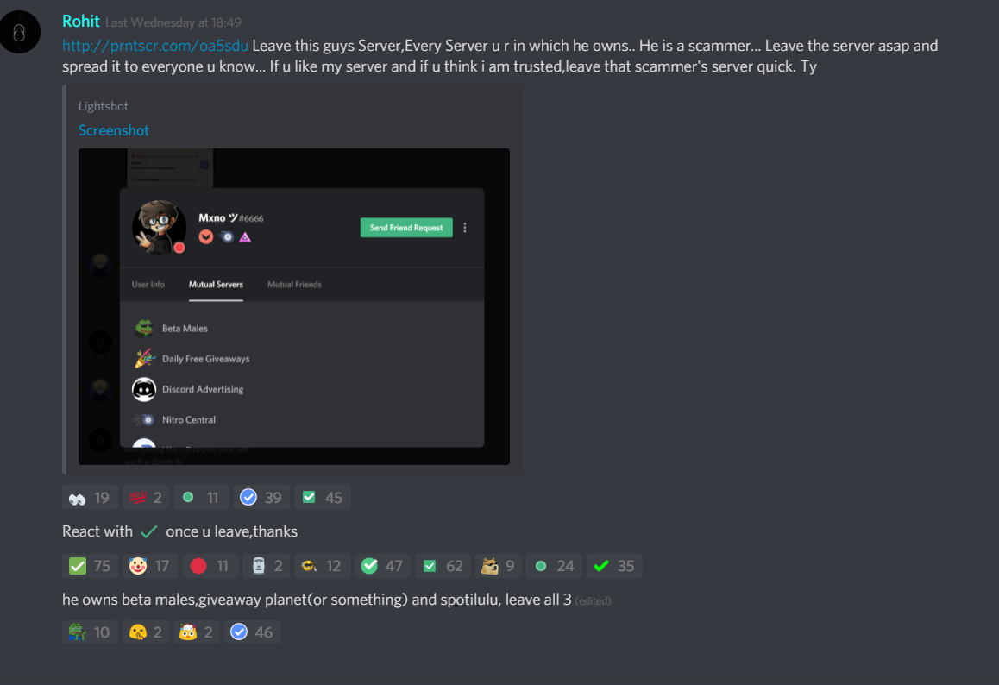
Task: Click the green dot reaction with 24
Action: pos(554,566)
